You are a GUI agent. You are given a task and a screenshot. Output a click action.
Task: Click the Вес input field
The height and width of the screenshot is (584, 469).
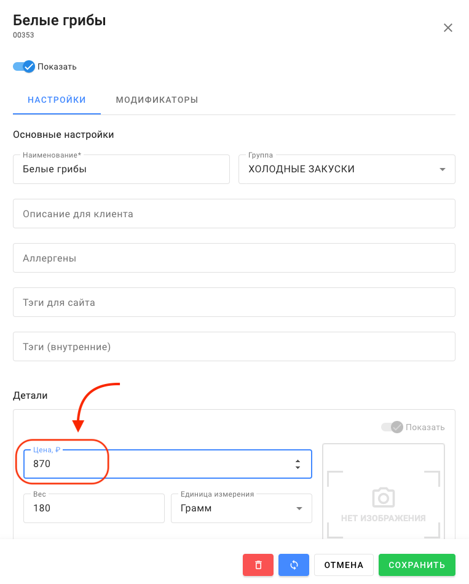coord(93,508)
